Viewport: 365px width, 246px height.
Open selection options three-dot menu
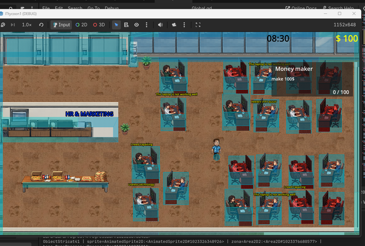pyautogui.click(x=147, y=25)
